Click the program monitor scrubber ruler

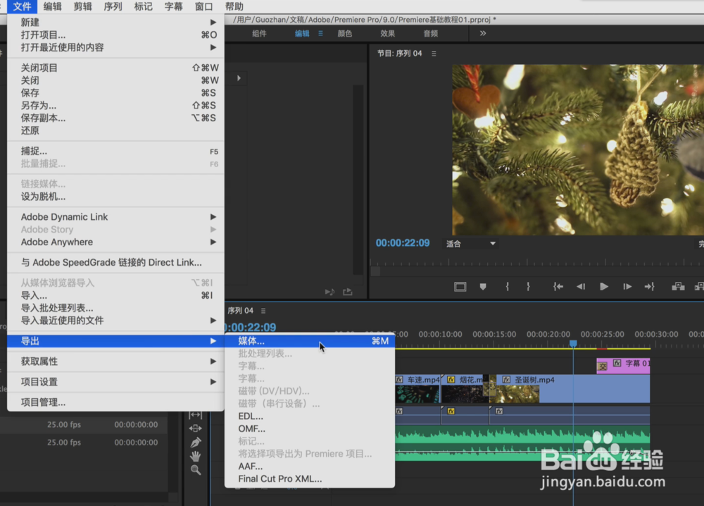tap(536, 262)
